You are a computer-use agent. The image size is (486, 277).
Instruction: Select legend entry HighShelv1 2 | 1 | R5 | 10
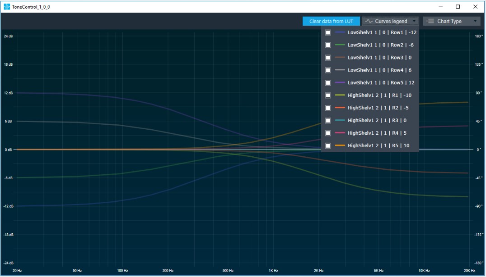point(379,145)
